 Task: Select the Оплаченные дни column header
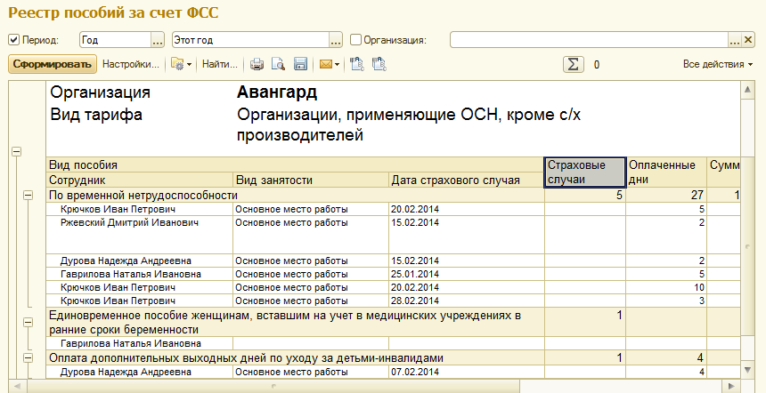coord(666,172)
